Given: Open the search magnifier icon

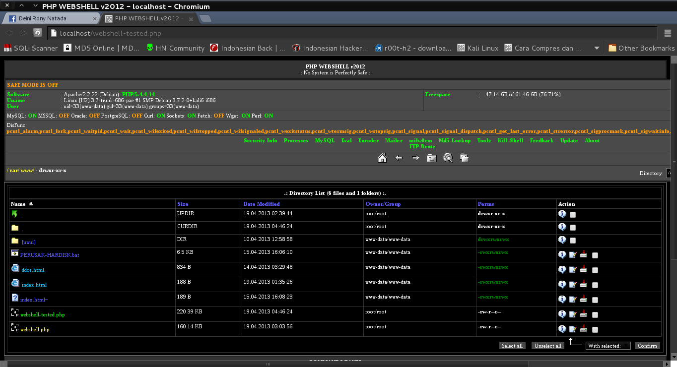Looking at the screenshot, I should 448,157.
